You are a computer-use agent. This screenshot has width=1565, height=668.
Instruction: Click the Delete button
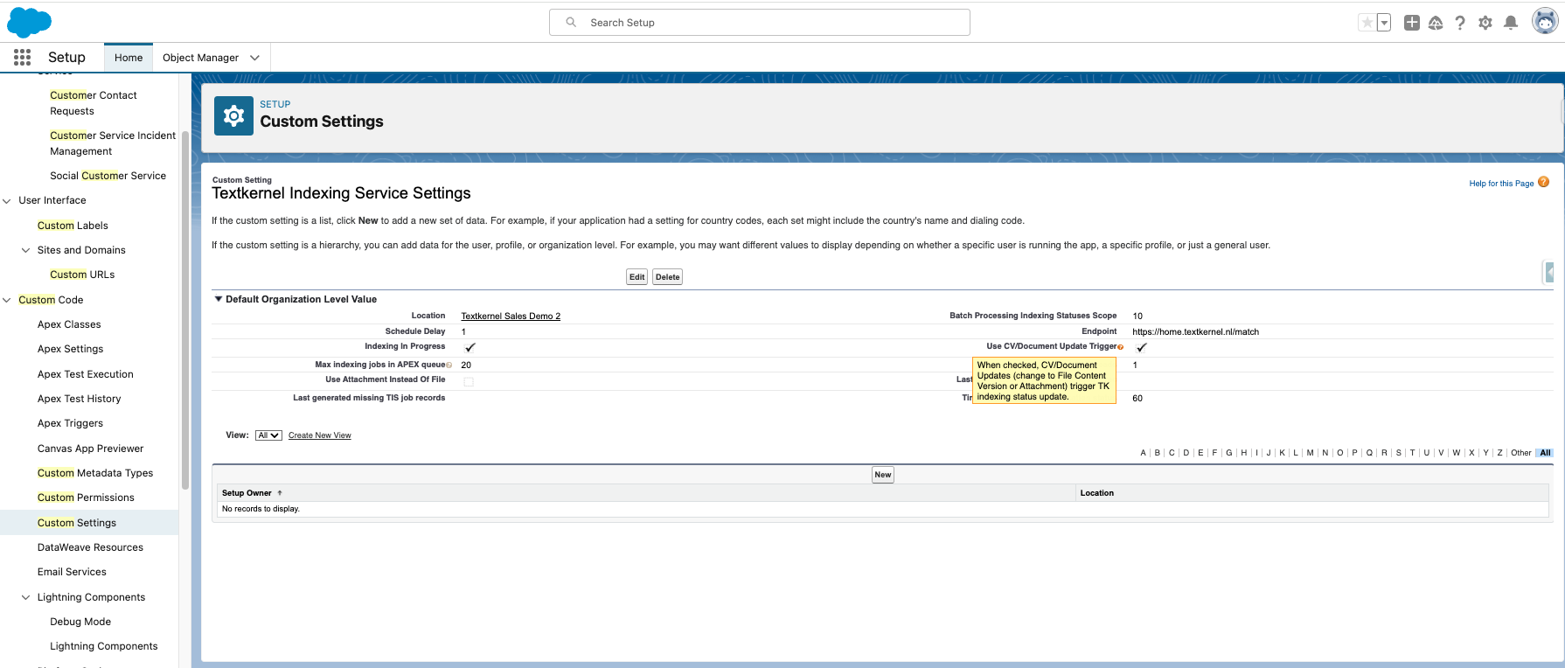[x=668, y=277]
